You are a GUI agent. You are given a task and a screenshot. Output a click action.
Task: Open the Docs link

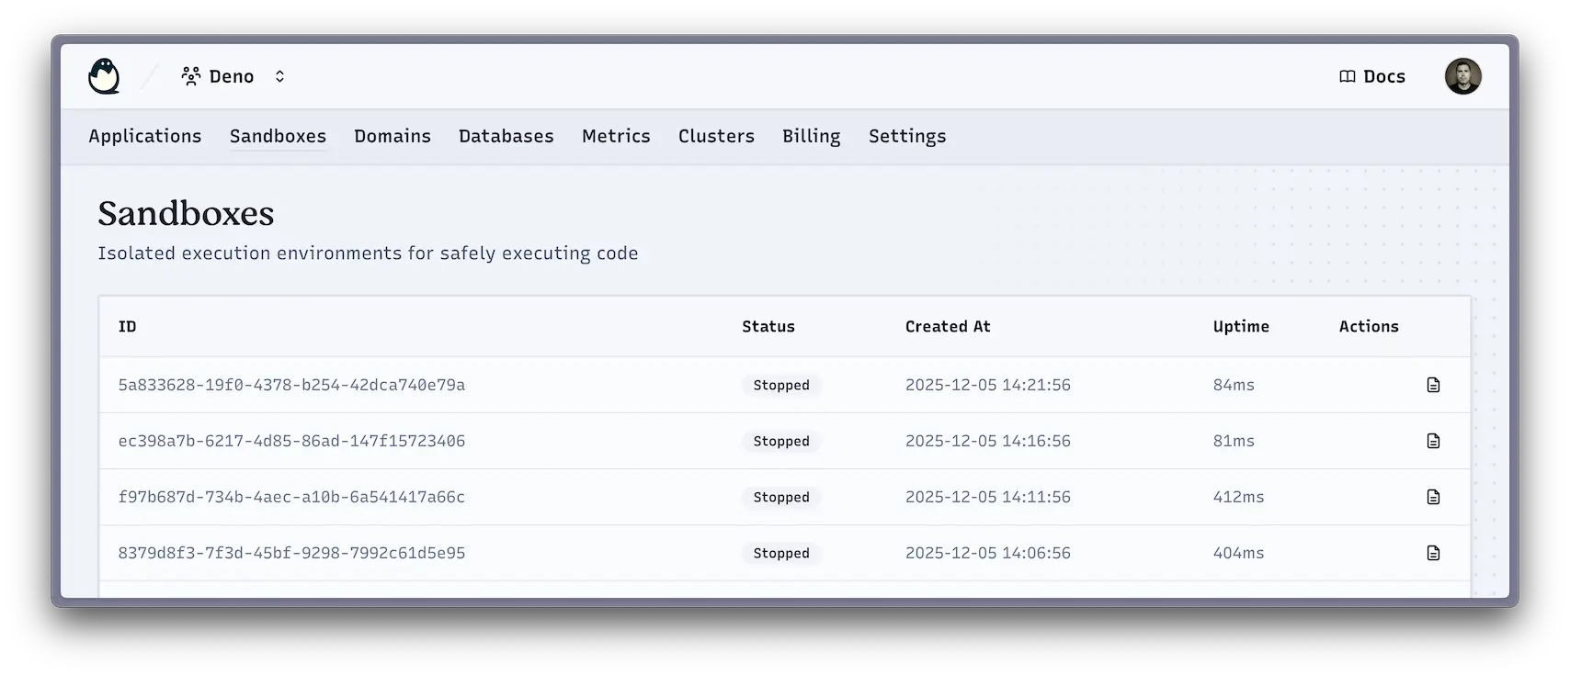1383,77
